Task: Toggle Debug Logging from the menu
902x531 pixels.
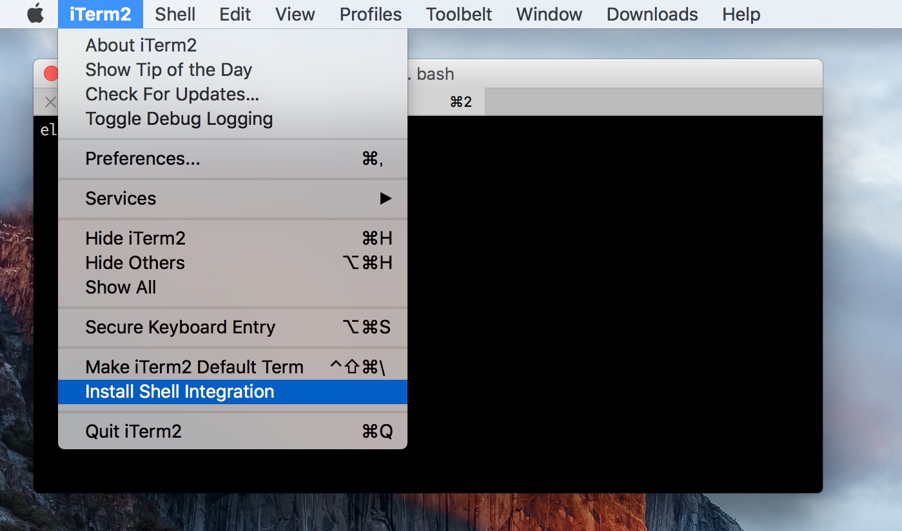Action: click(x=233, y=119)
